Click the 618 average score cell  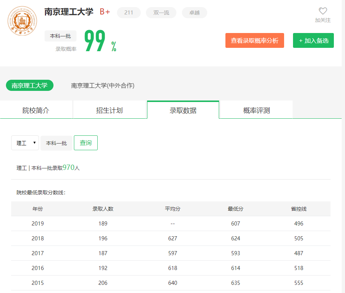(173, 268)
